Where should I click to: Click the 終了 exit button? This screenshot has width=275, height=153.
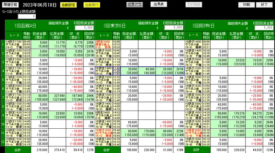[x=264, y=5]
